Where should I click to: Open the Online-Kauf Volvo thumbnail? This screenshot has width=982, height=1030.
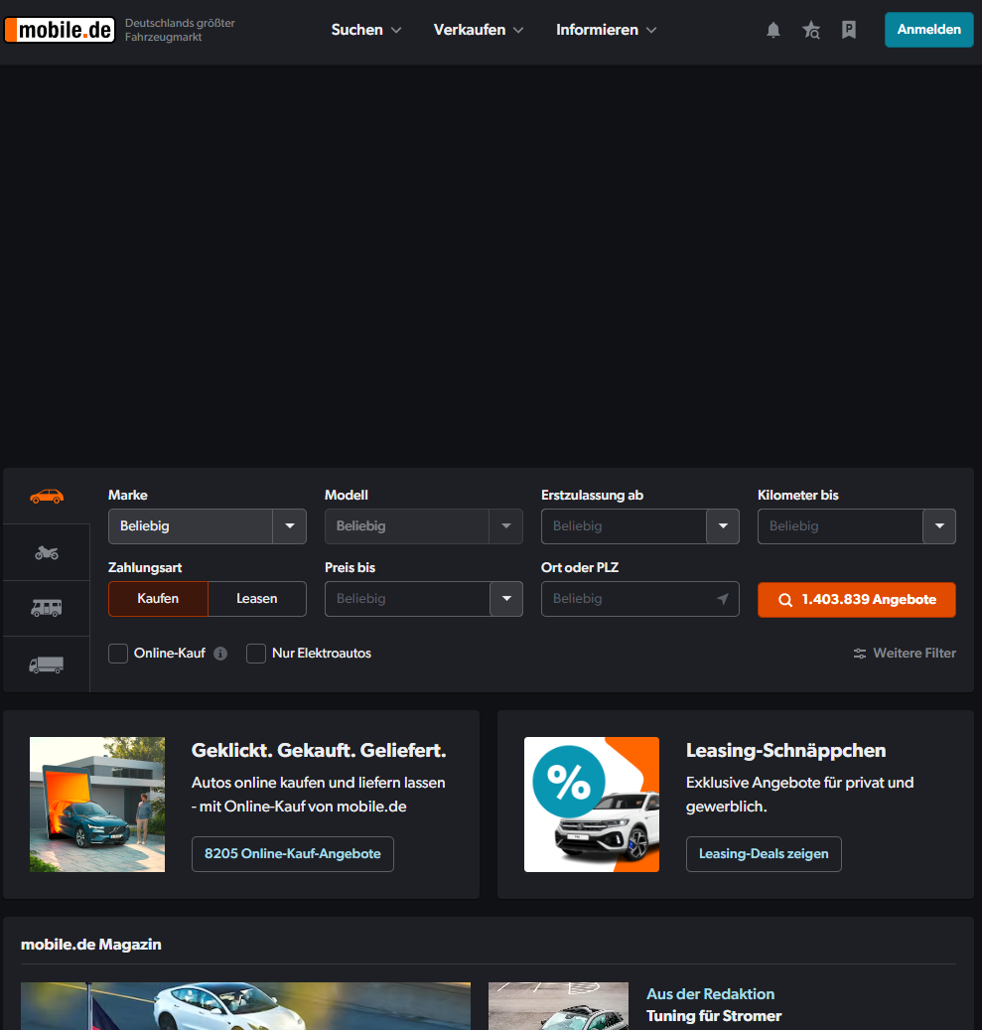coord(97,804)
